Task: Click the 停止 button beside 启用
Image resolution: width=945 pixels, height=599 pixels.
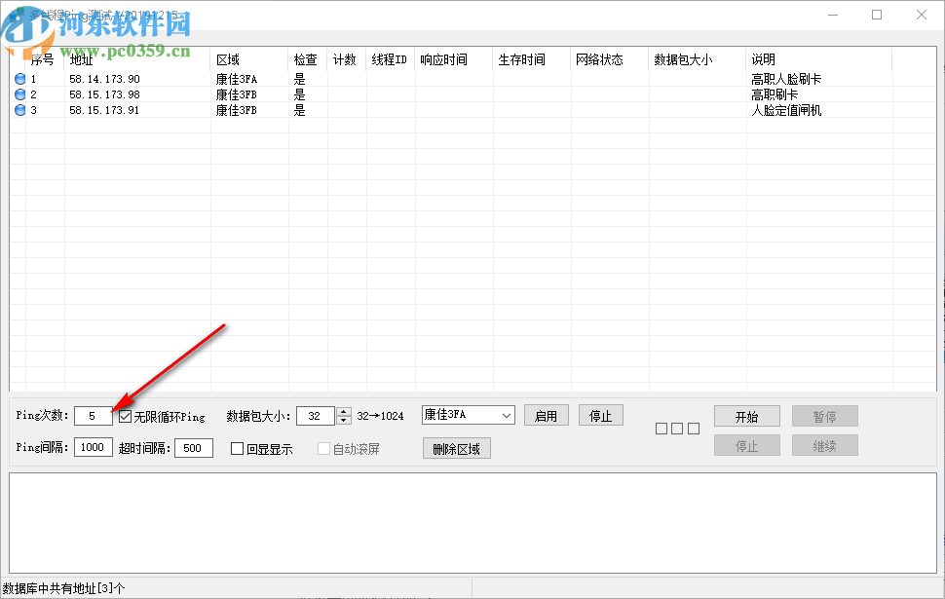Action: tap(601, 415)
